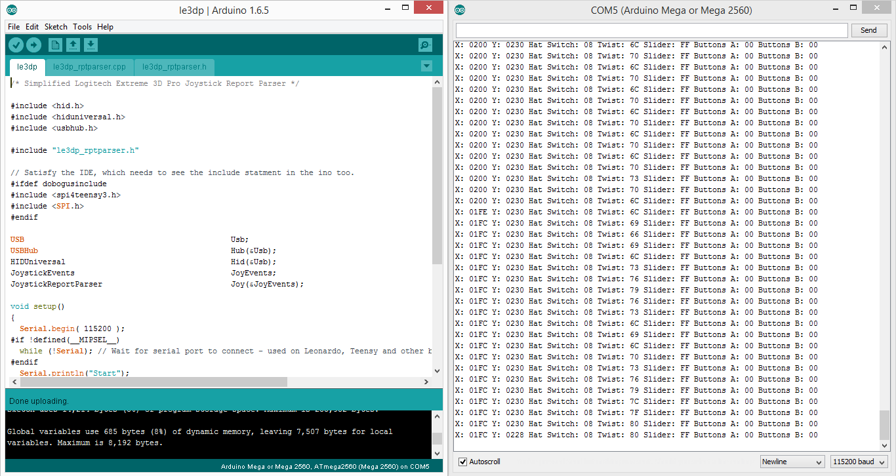This screenshot has width=896, height=476.
Task: Click the "#include <hiduniversal.h>" line
Action: [x=68, y=117]
